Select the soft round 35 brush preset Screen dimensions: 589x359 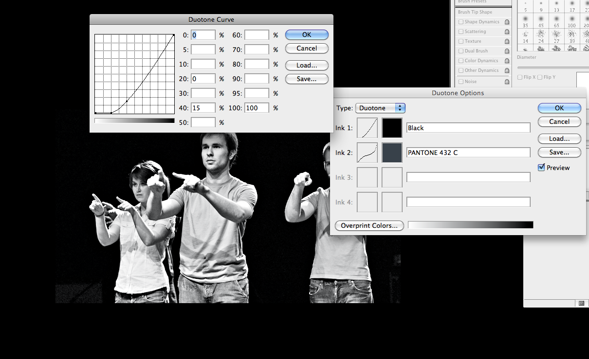tap(525, 20)
